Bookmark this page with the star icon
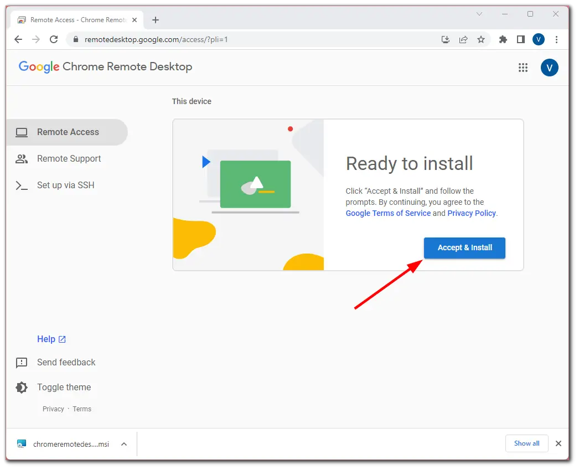Viewport: 579px width, 470px height. tap(481, 39)
